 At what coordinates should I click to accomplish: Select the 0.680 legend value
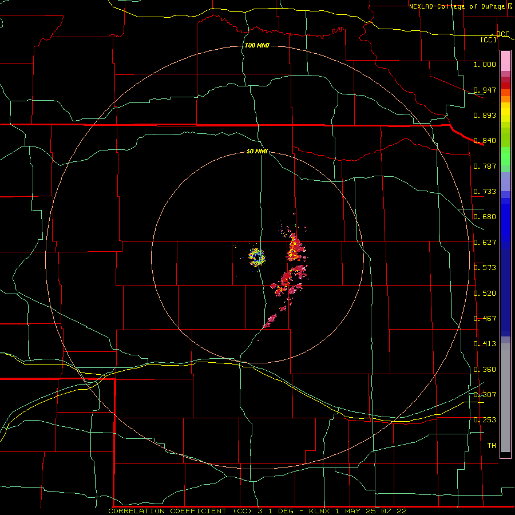click(485, 217)
